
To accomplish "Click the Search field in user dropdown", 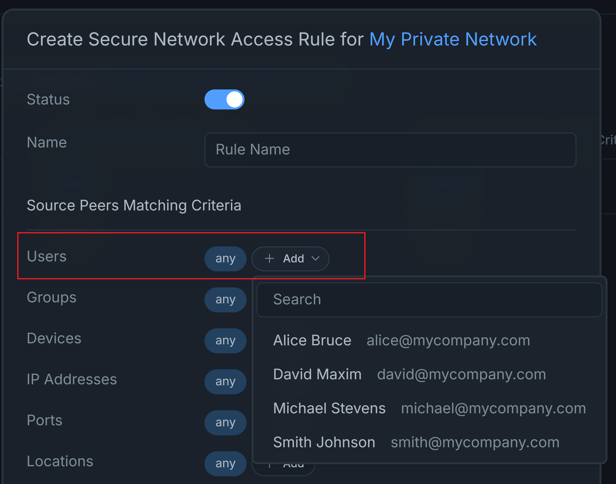I will [429, 300].
